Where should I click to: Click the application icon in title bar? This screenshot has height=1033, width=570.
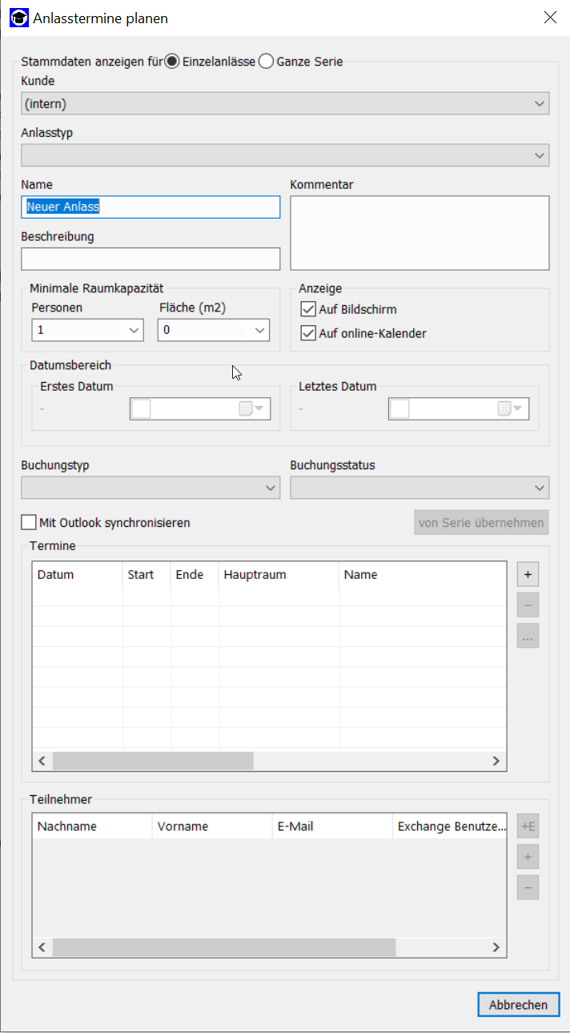point(18,18)
